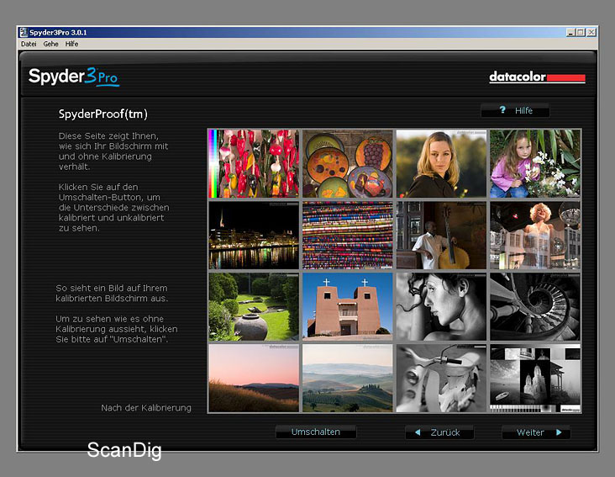Open the Datei menu
Viewport: 615px width, 477px height.
[x=29, y=44]
